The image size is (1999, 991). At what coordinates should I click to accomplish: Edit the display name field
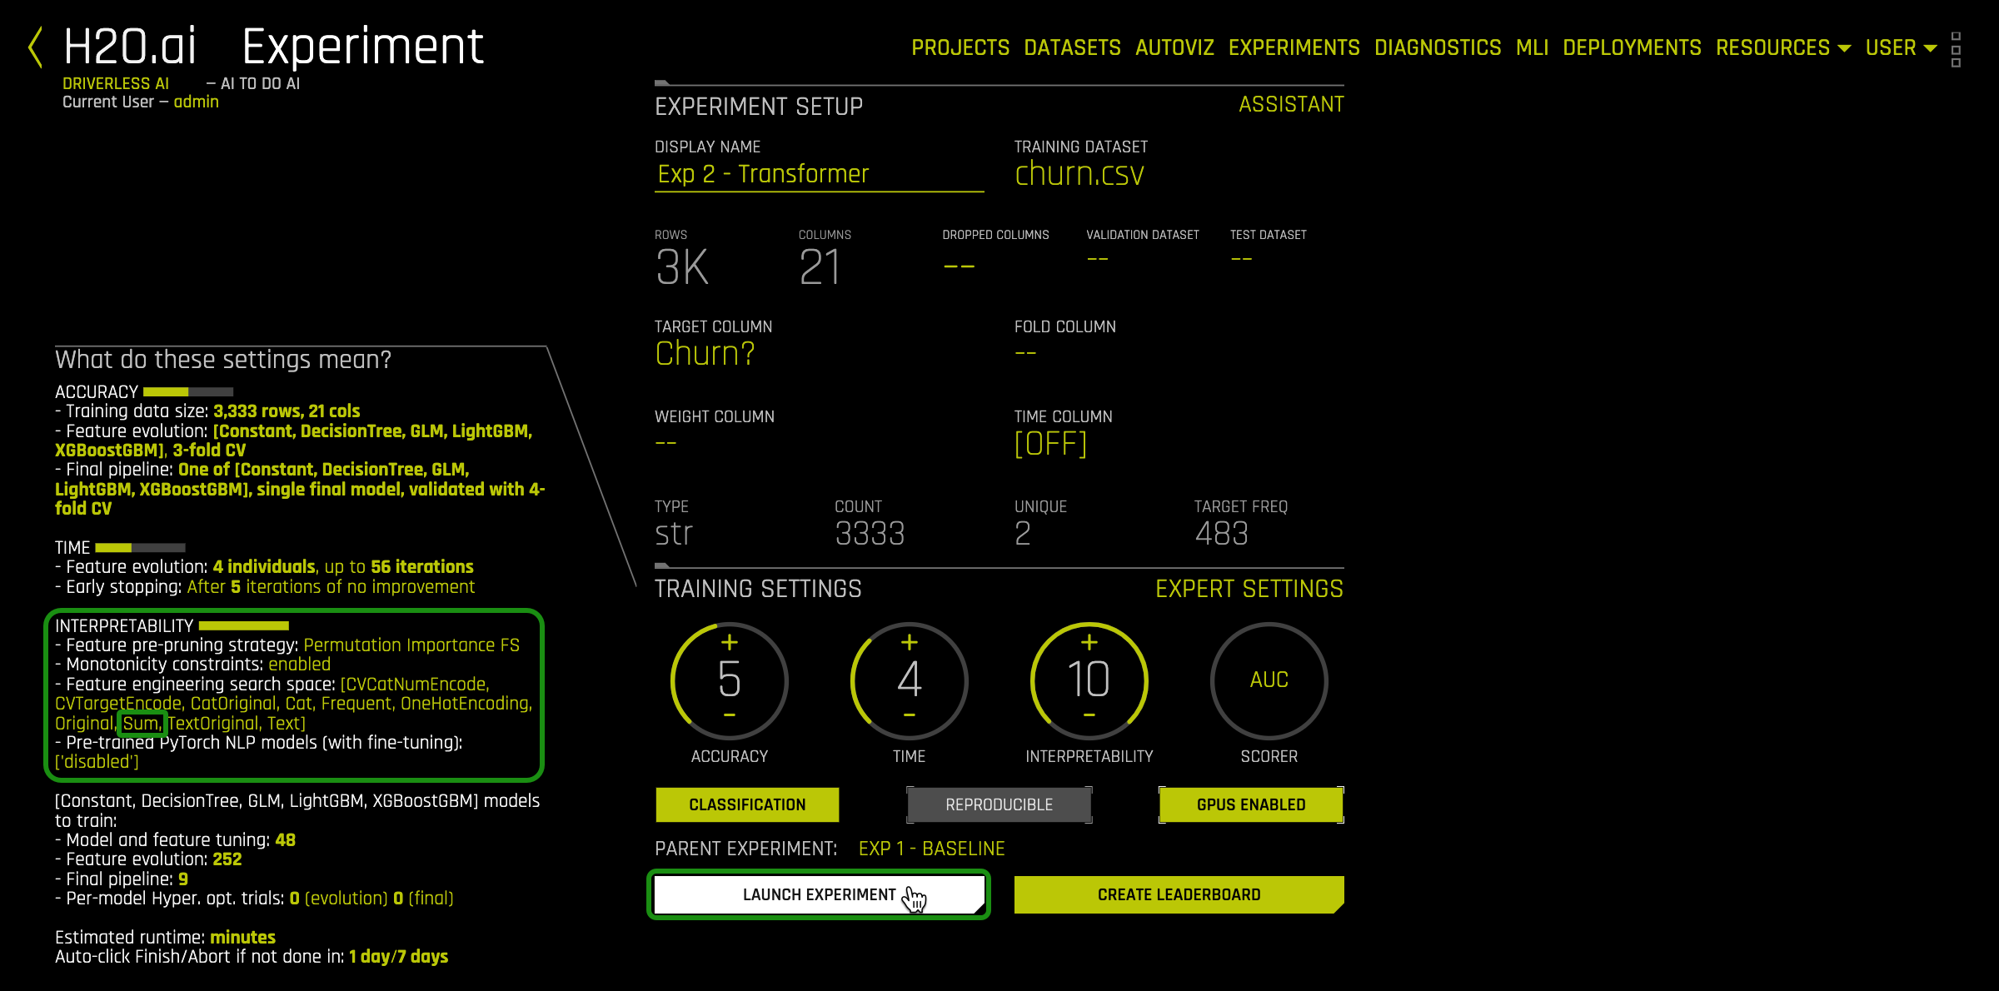pyautogui.click(x=819, y=174)
